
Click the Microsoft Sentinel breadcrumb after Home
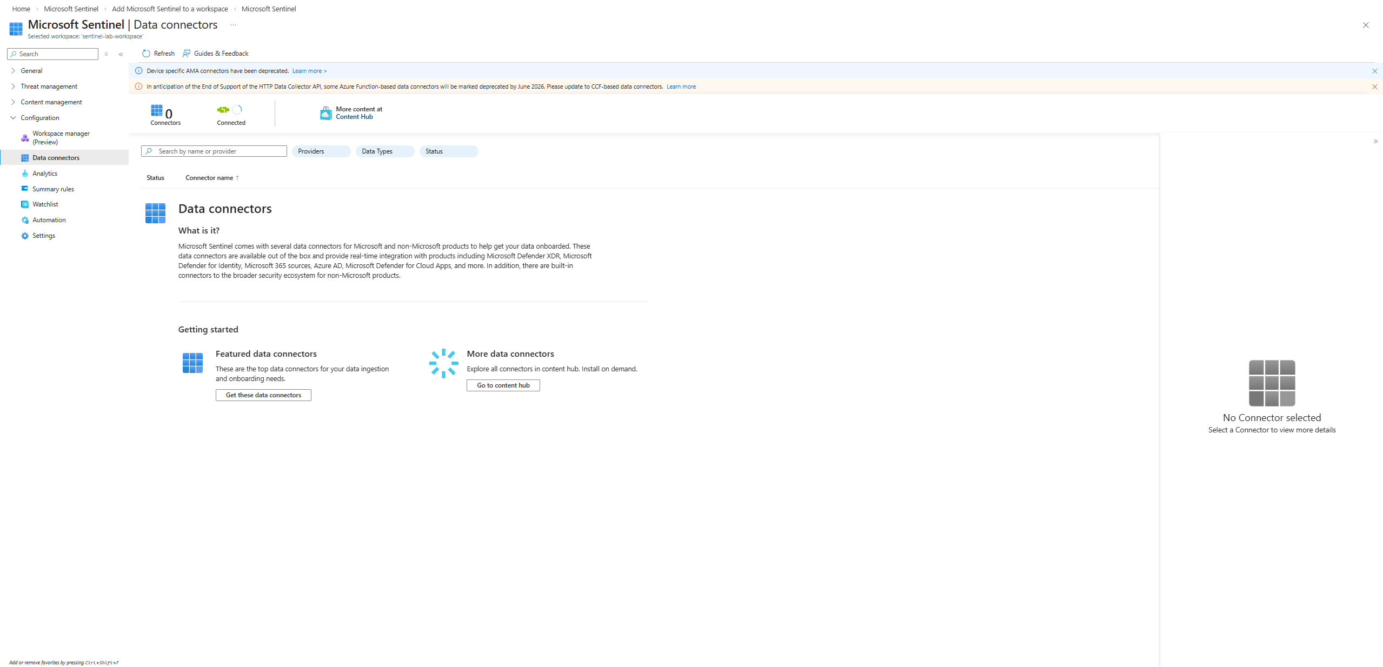[x=71, y=9]
